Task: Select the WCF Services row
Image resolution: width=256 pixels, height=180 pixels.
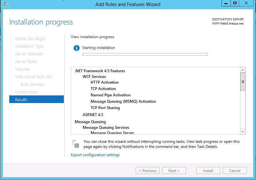Action: pyautogui.click(x=94, y=77)
